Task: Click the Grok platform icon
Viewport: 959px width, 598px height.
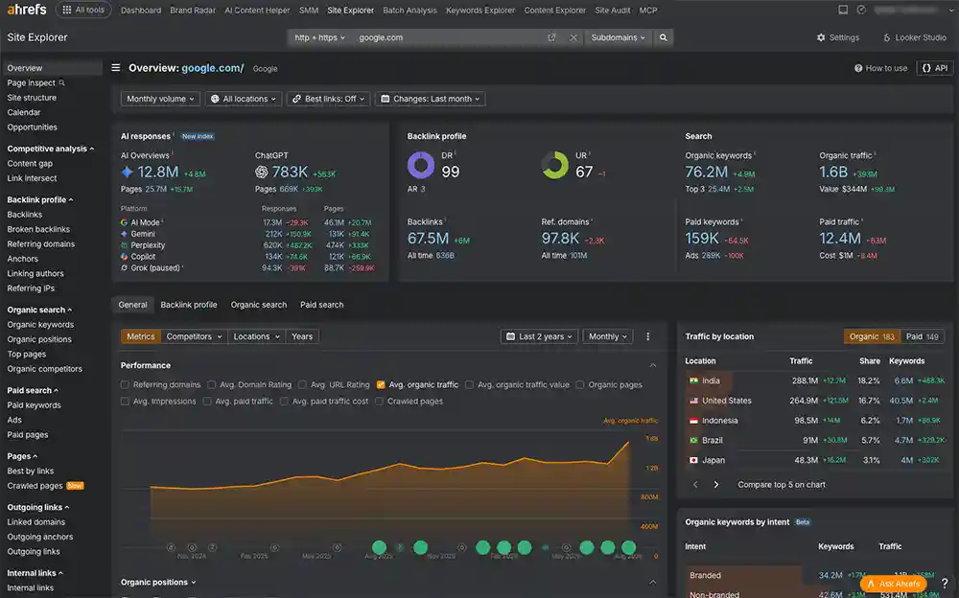Action: tap(124, 267)
